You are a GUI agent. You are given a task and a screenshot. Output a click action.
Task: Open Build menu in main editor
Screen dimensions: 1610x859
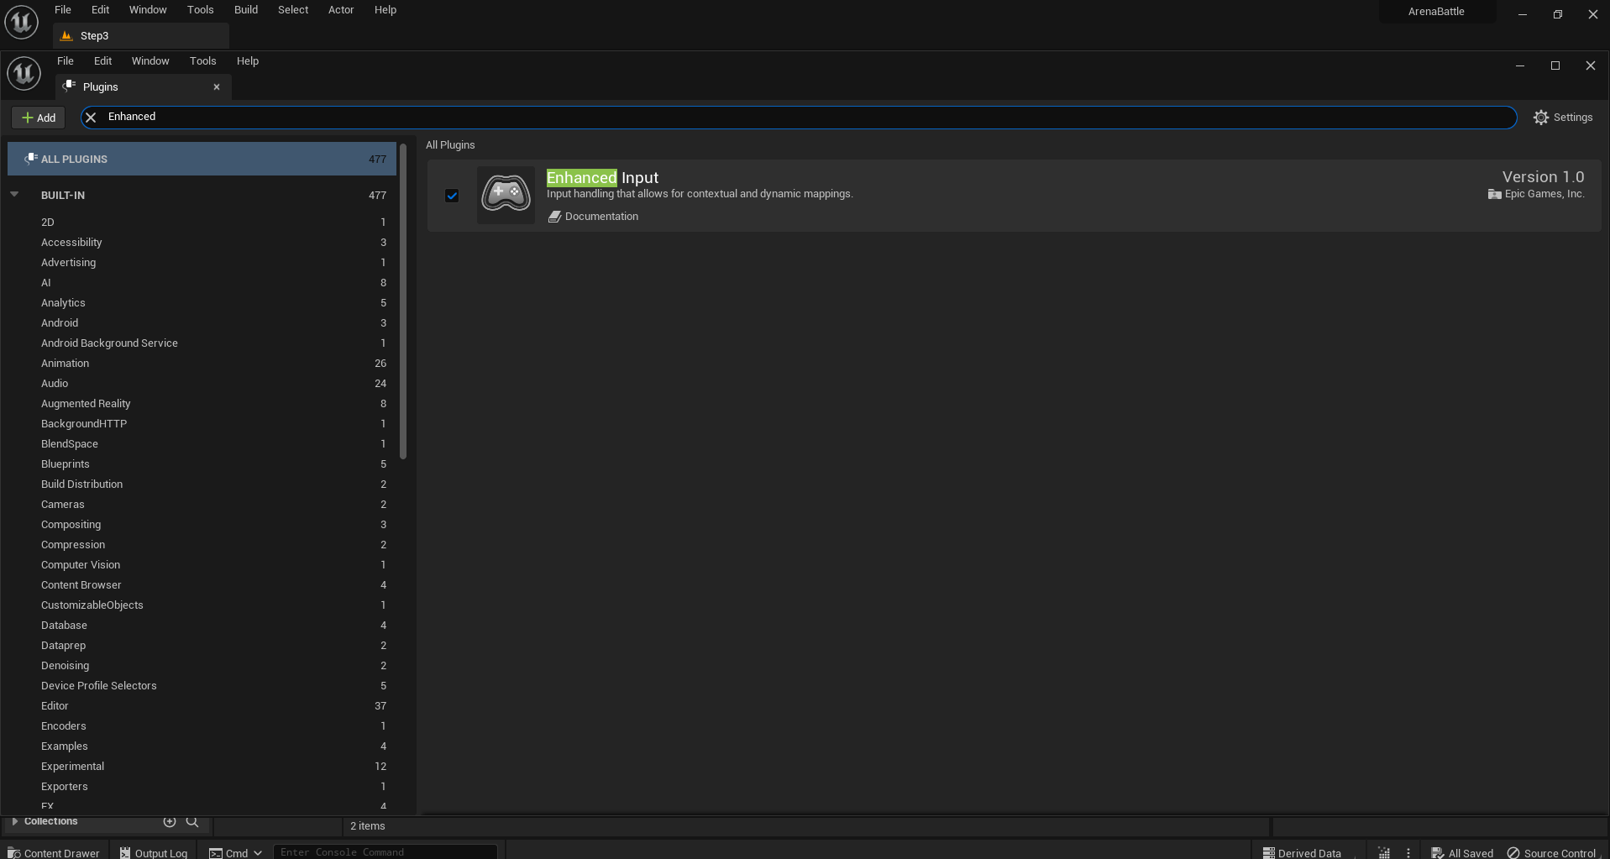(x=246, y=10)
